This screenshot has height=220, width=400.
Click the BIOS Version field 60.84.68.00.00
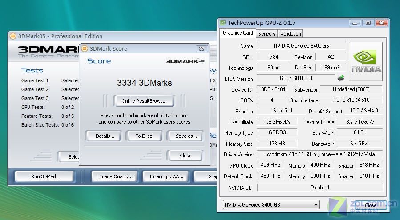tap(296, 78)
